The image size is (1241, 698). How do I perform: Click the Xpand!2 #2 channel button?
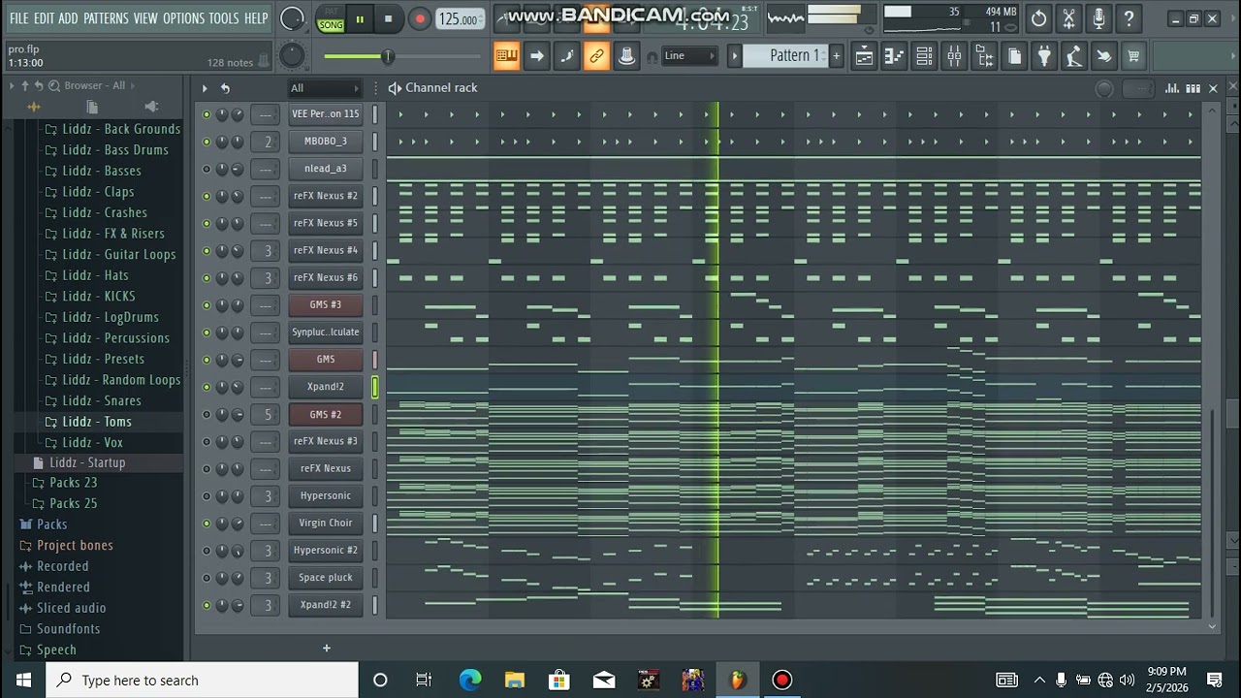point(326,605)
